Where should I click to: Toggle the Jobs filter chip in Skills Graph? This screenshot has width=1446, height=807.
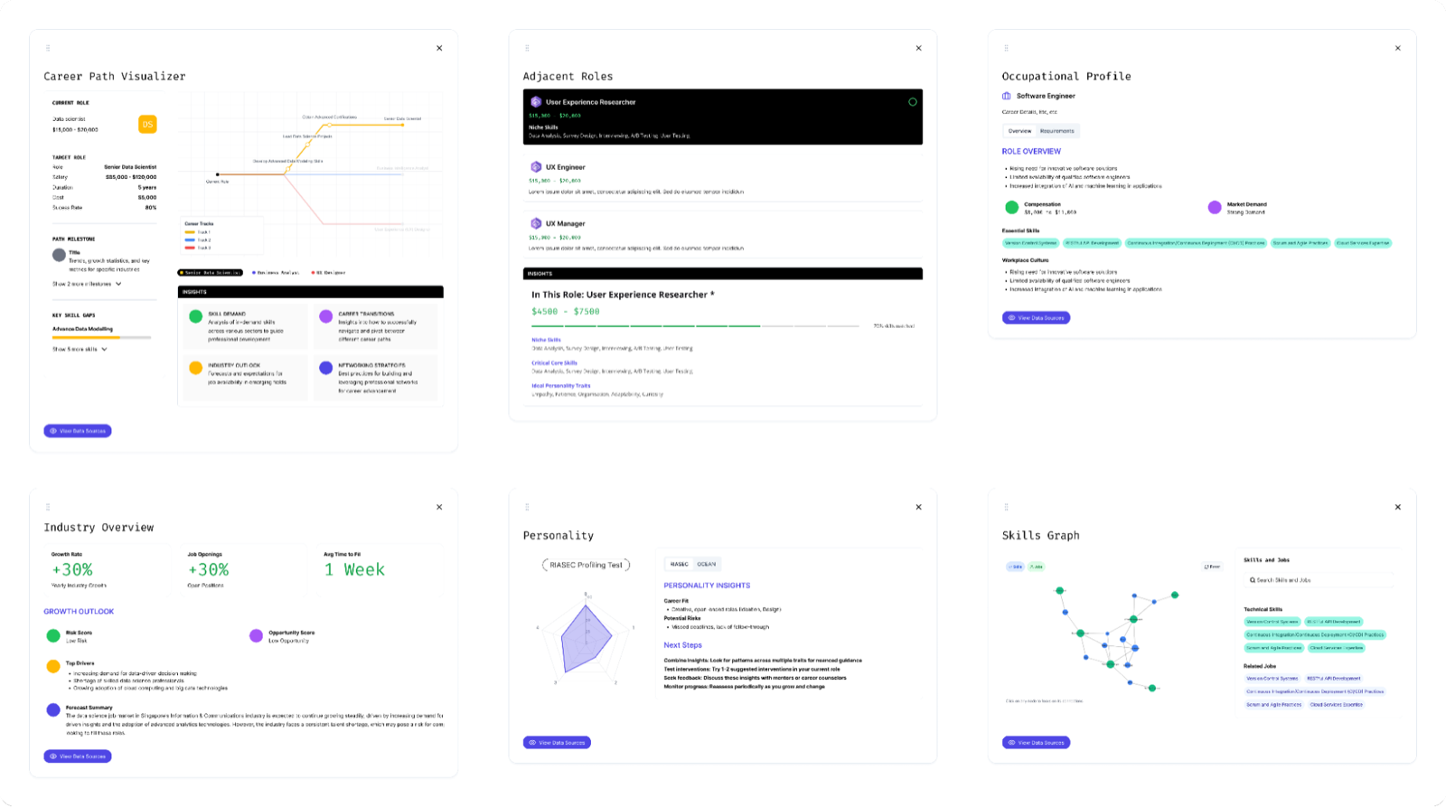coord(1036,567)
